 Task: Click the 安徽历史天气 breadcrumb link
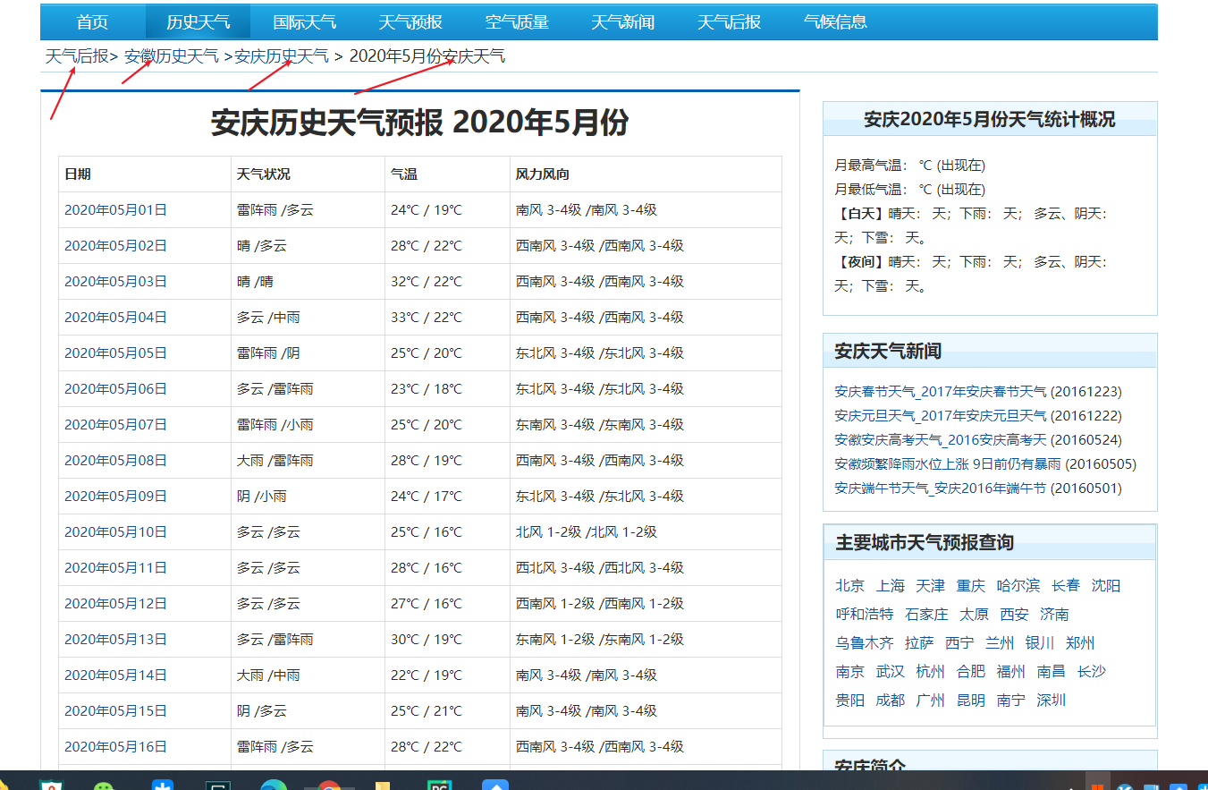point(172,56)
